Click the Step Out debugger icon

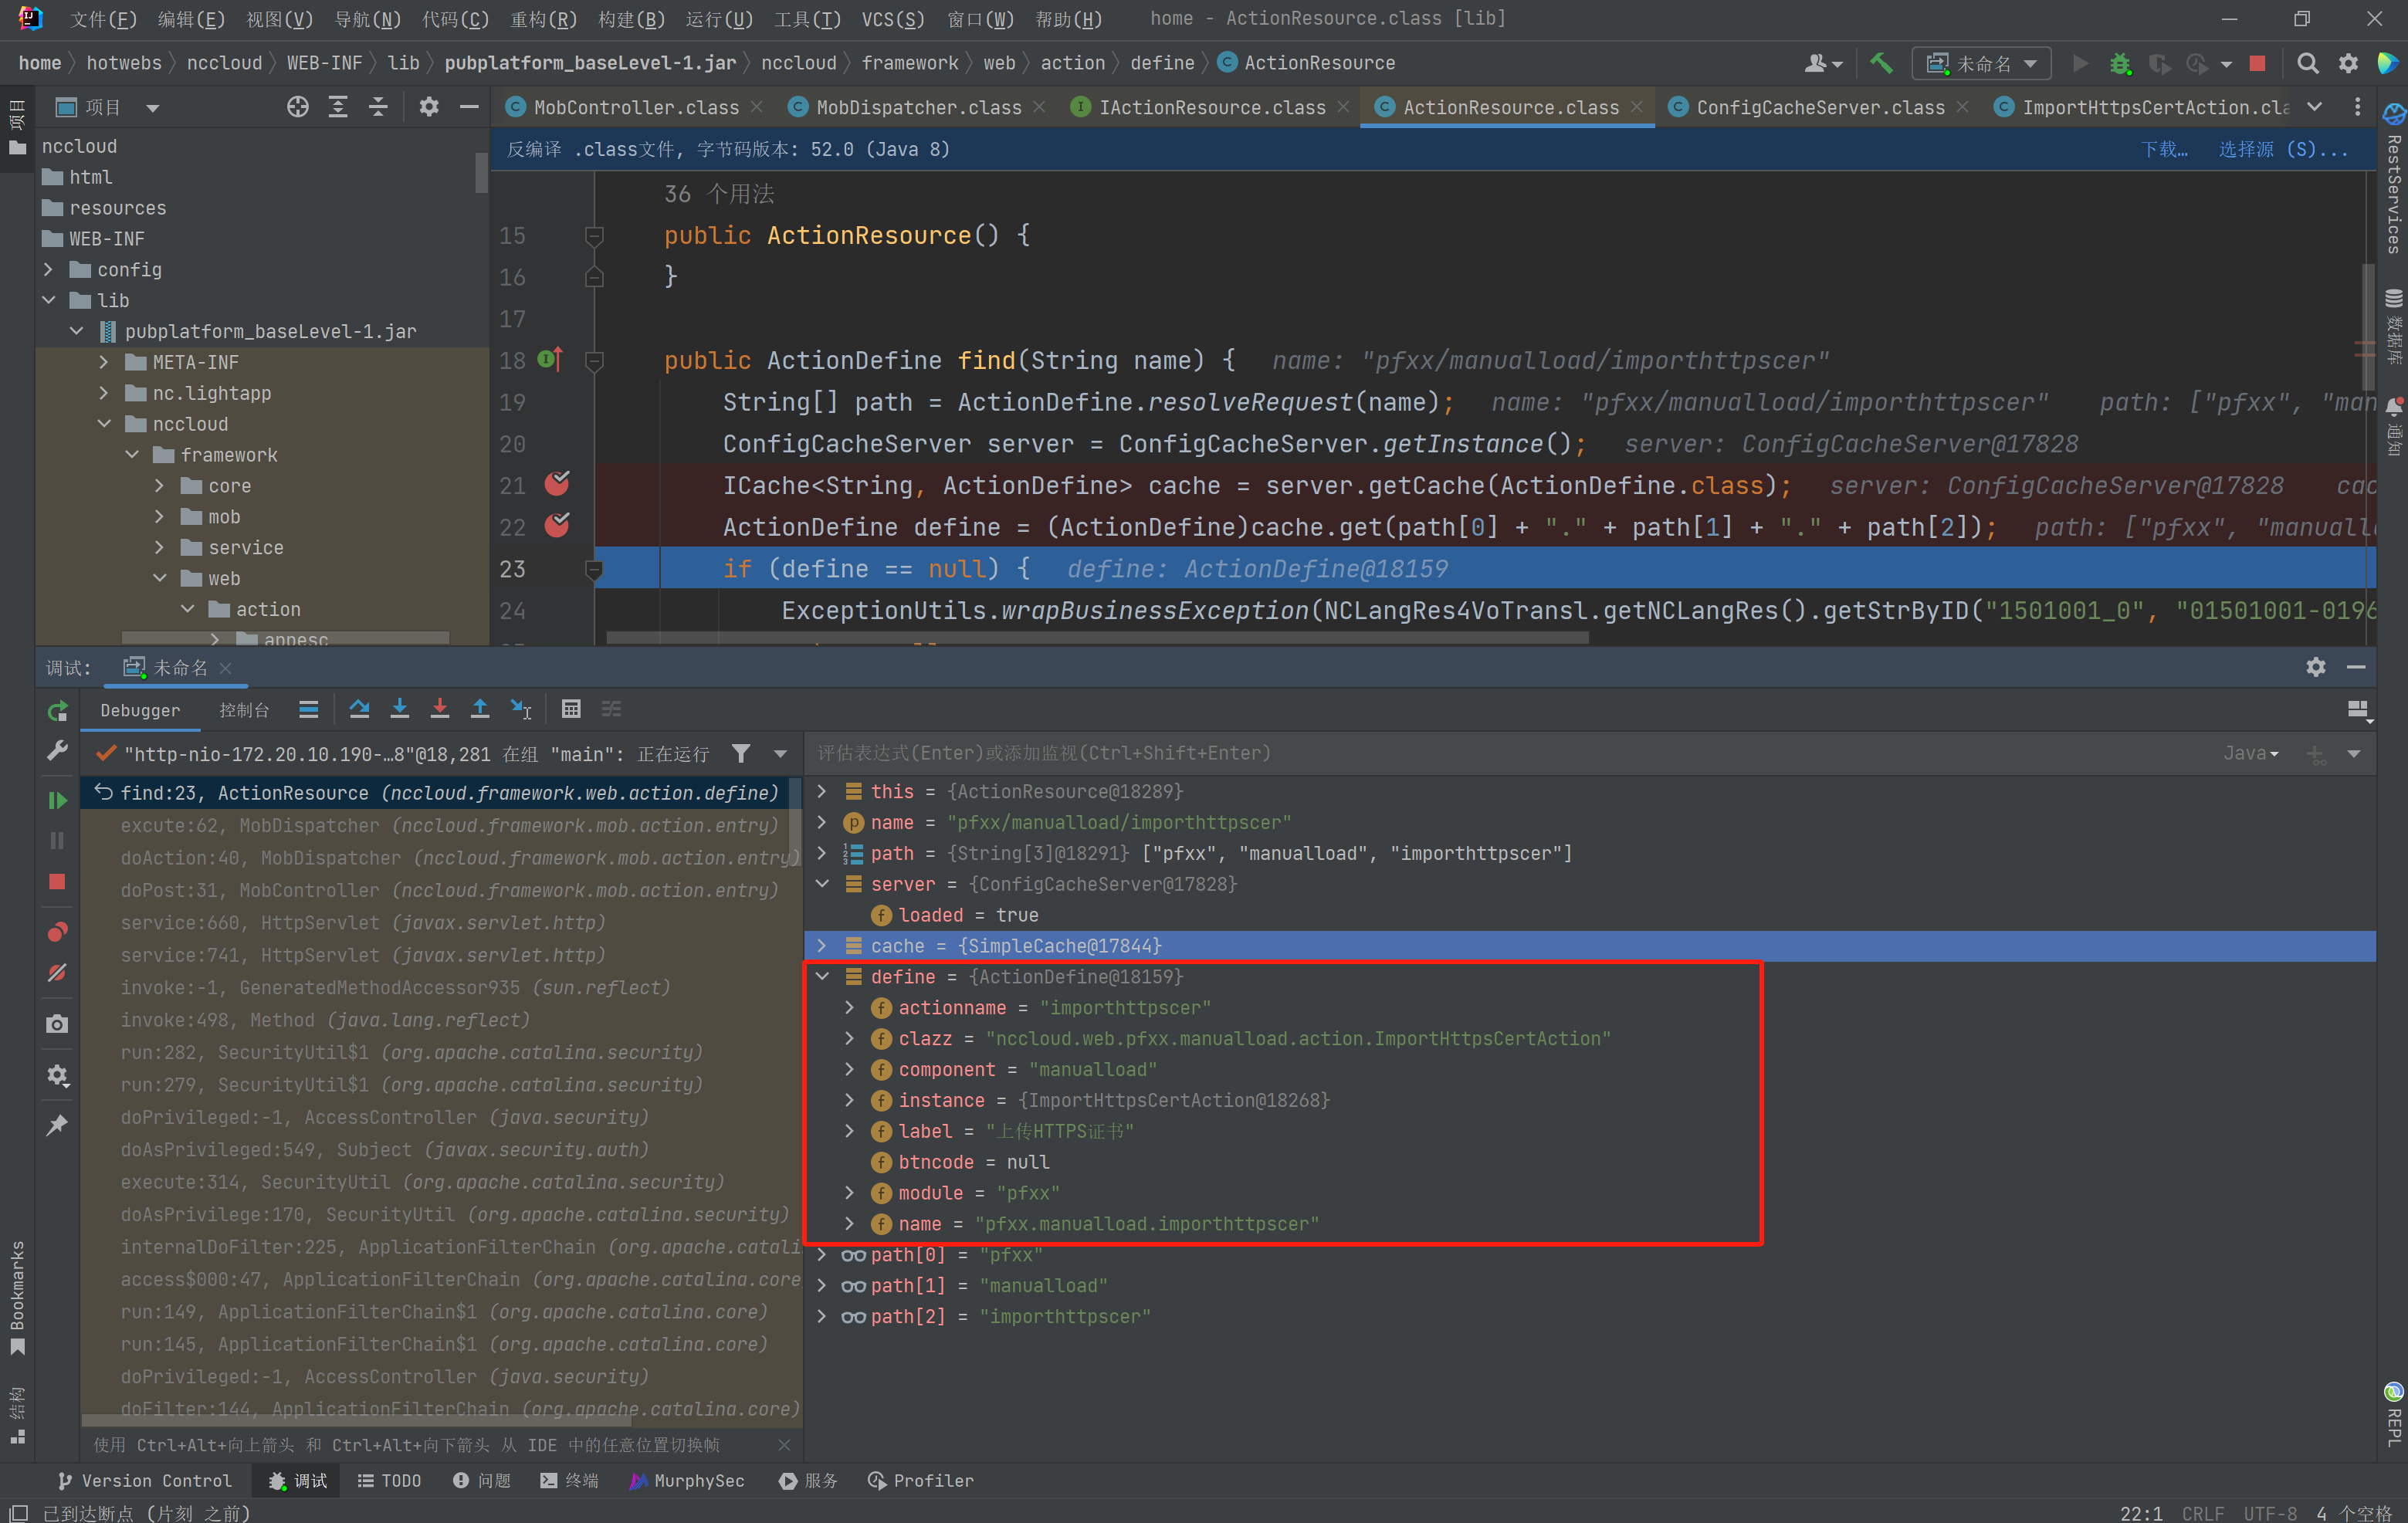click(x=480, y=709)
